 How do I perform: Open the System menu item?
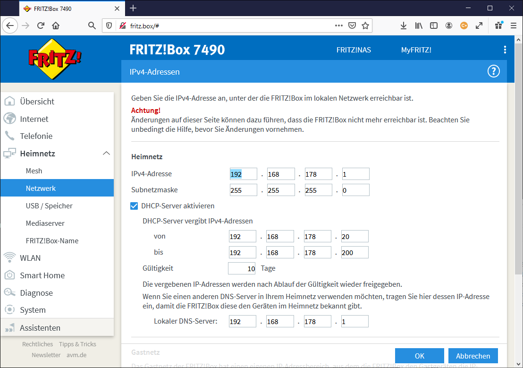point(57,310)
